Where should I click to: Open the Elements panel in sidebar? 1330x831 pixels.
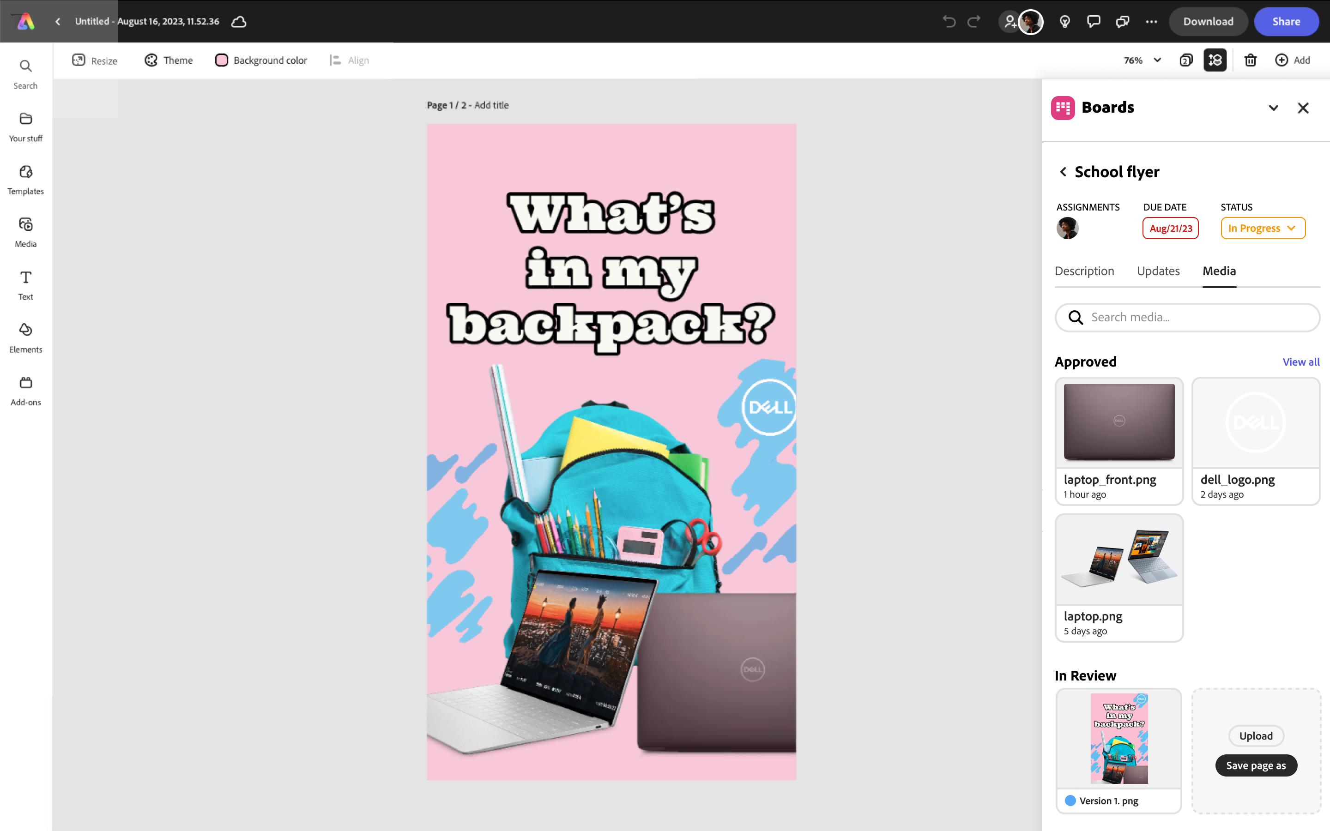pos(25,337)
